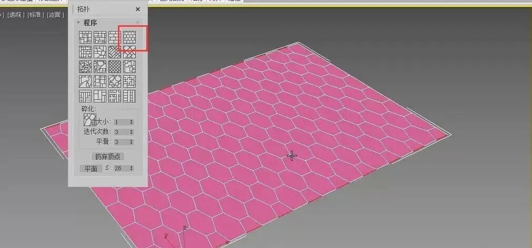Viewport: 532px width, 248px height.
Task: Apply the pattern in bottom row, first icon
Action: tap(85, 96)
